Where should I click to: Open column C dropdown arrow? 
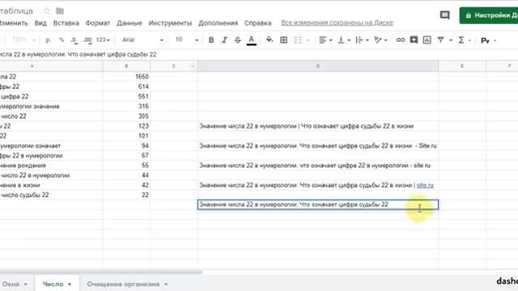[x=193, y=66]
